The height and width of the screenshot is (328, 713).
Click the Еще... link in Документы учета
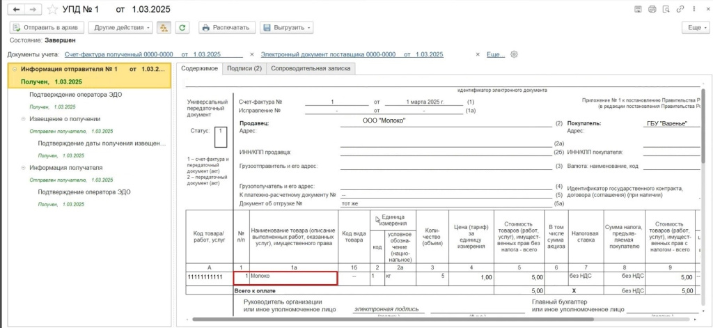pyautogui.click(x=496, y=54)
